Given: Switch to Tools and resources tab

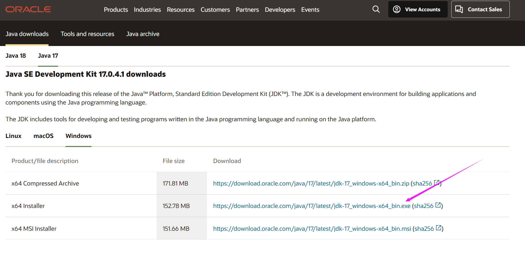Looking at the screenshot, I should pos(87,34).
